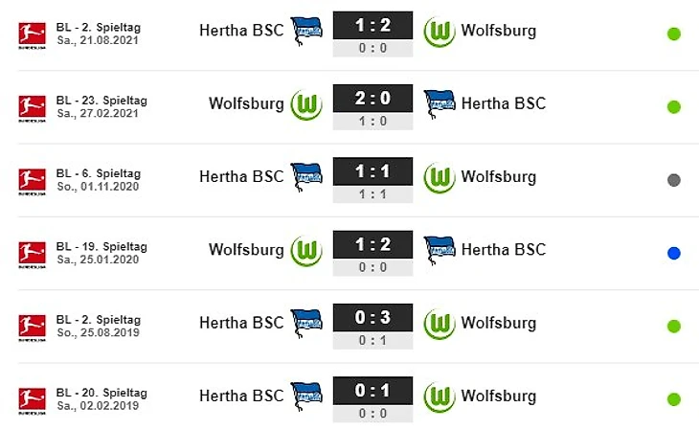699x430 pixels.
Task: Click the gray draw dot for 01.11.2020
Action: (674, 180)
